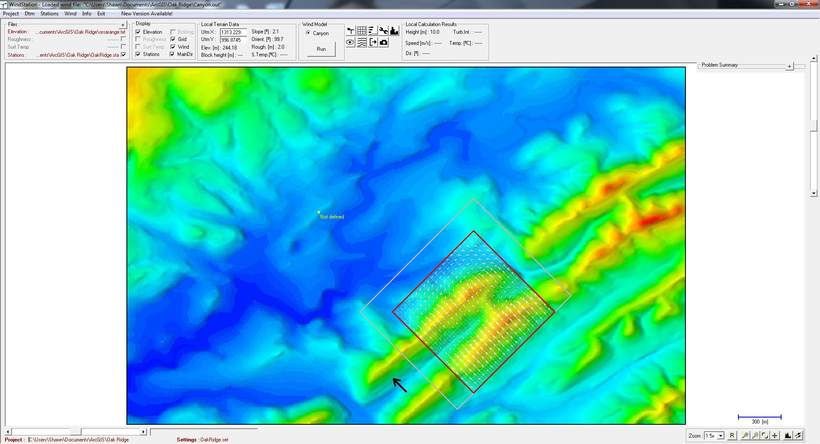Click the eye view icon
This screenshot has width=820, height=444.
click(x=351, y=42)
